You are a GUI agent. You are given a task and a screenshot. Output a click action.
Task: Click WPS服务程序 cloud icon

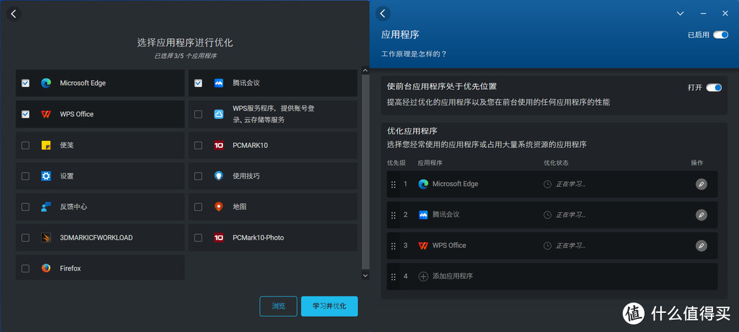click(219, 114)
